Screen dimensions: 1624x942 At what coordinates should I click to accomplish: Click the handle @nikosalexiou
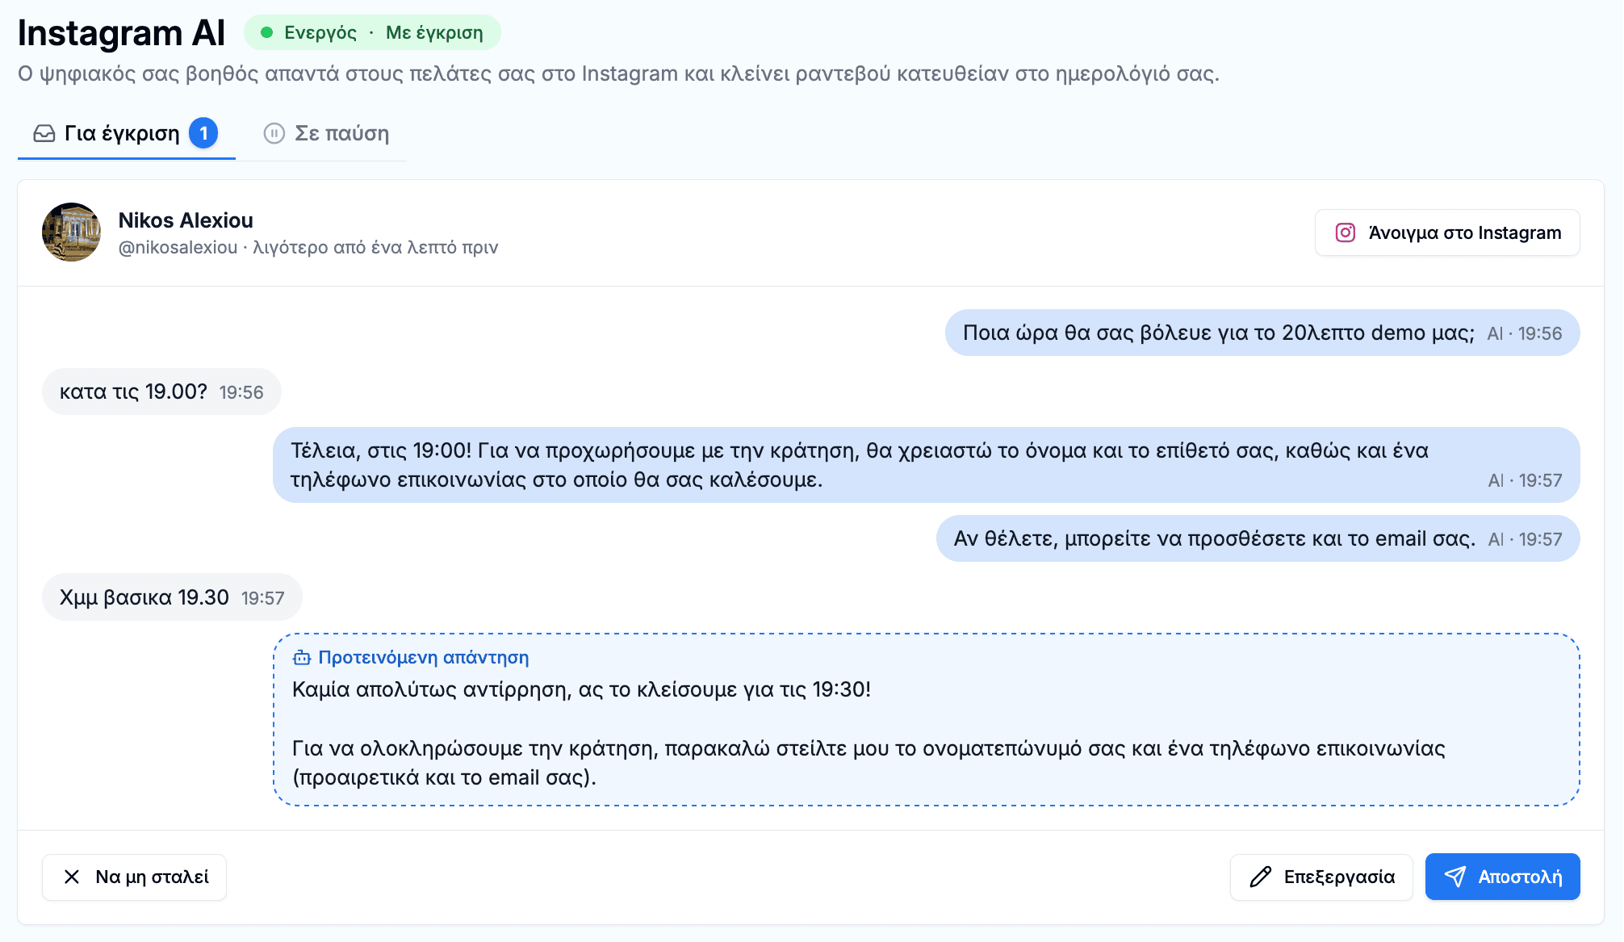tap(178, 247)
